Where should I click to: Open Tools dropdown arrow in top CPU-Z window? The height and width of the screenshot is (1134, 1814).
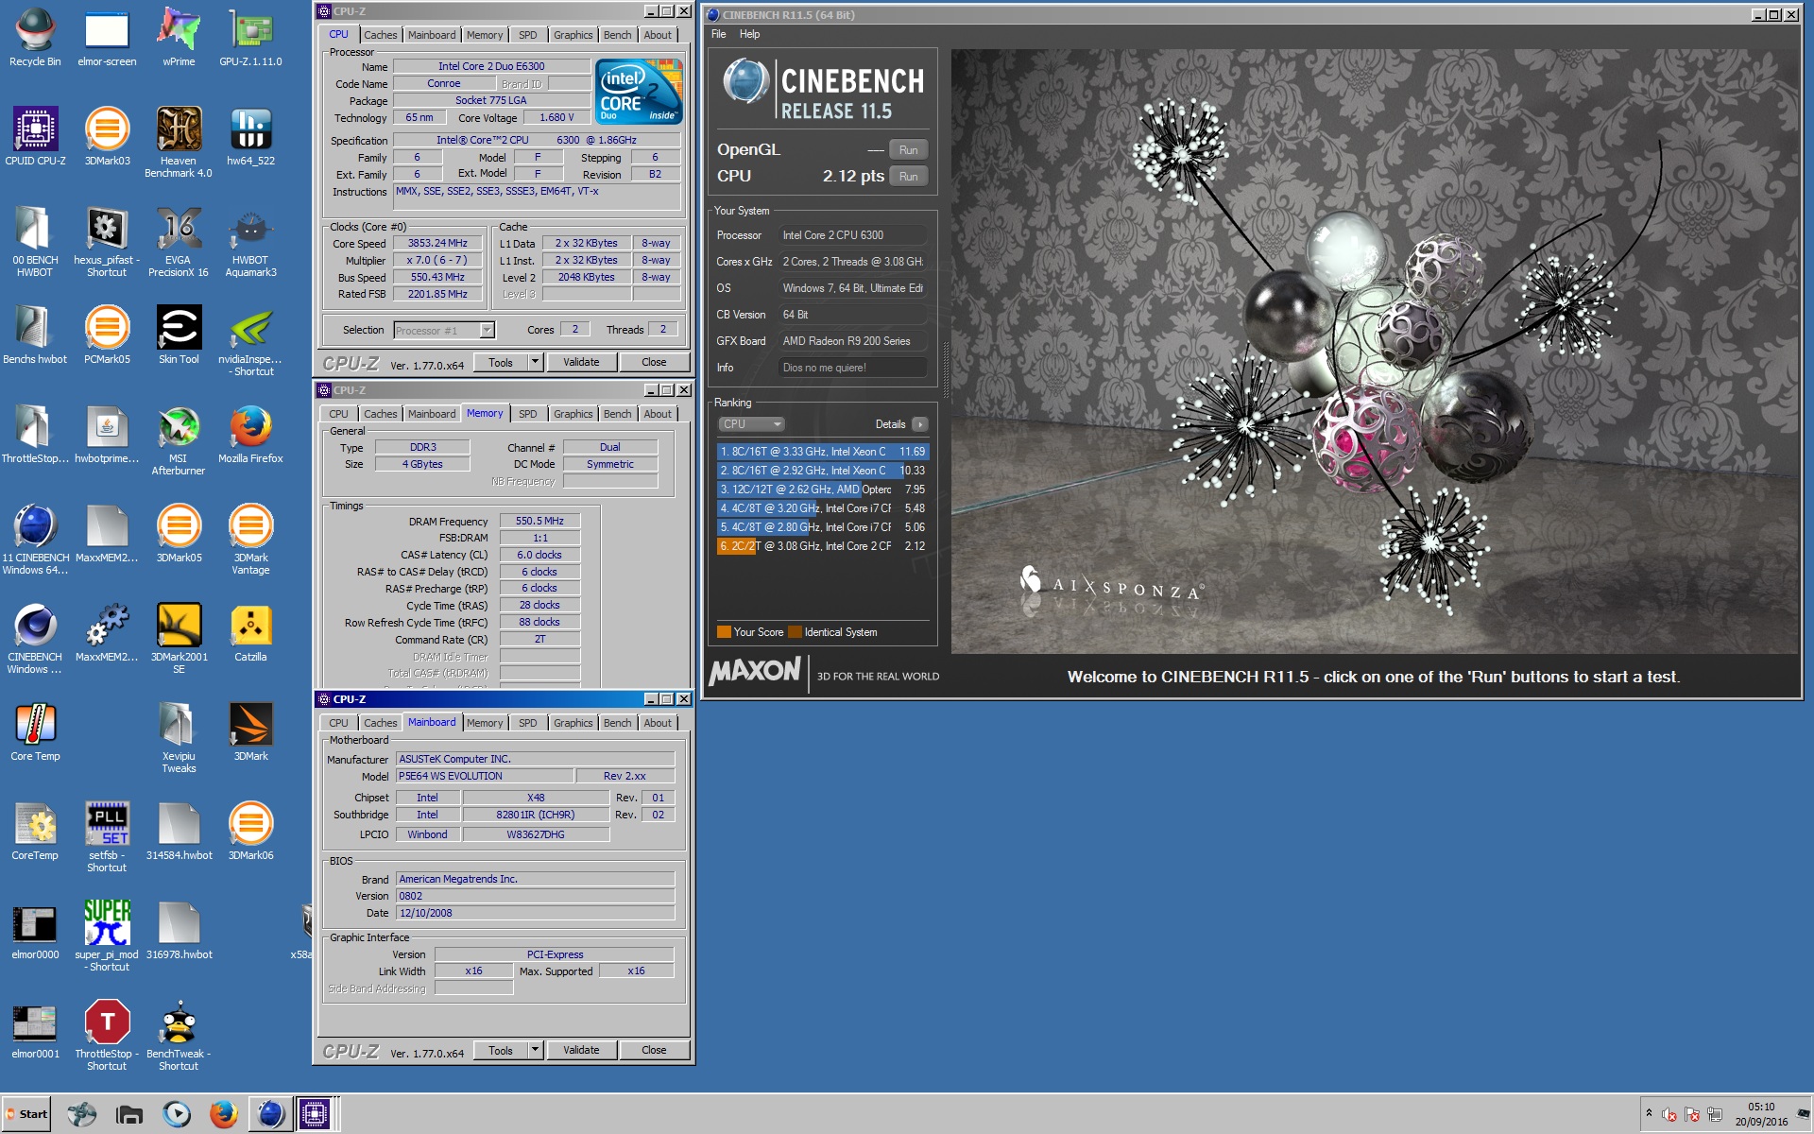[x=535, y=362]
